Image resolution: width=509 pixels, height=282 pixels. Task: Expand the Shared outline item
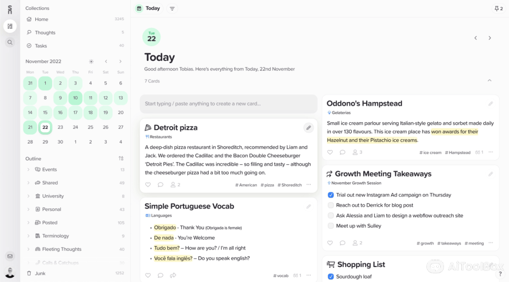click(28, 183)
